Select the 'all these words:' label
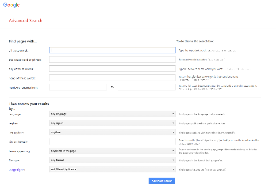Viewport: 276px width, 190px height. click(x=19, y=51)
